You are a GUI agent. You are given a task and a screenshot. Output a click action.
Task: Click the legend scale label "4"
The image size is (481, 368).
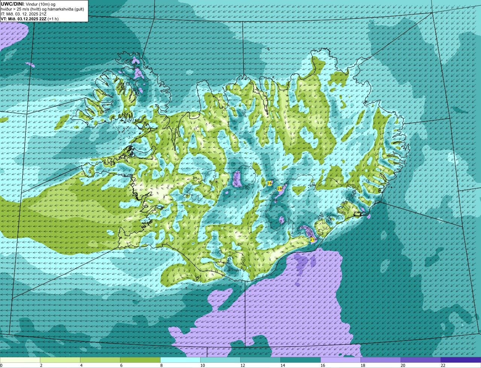[x=81, y=365]
